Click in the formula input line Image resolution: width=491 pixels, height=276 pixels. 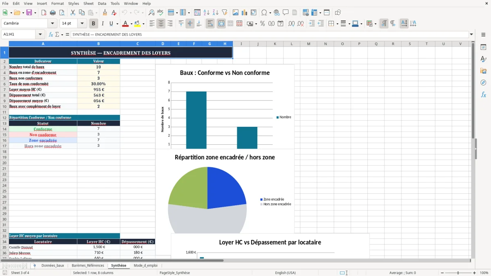click(269, 34)
